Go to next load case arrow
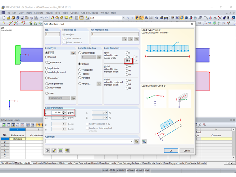 (x=132, y=18)
